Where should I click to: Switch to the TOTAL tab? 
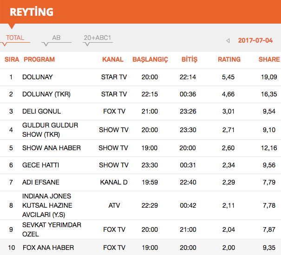[15, 38]
